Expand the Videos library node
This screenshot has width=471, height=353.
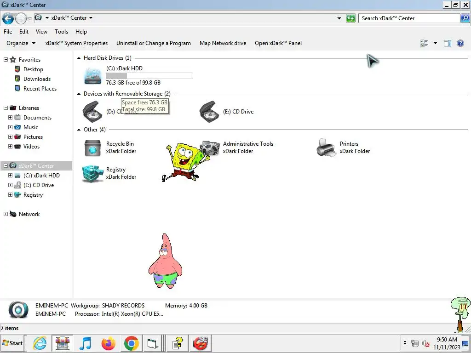tap(10, 146)
